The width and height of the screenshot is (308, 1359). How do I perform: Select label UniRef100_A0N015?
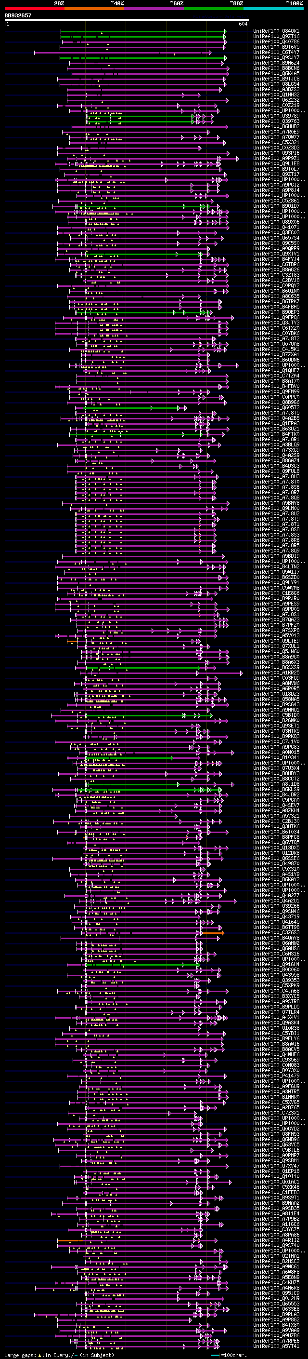click(x=276, y=753)
